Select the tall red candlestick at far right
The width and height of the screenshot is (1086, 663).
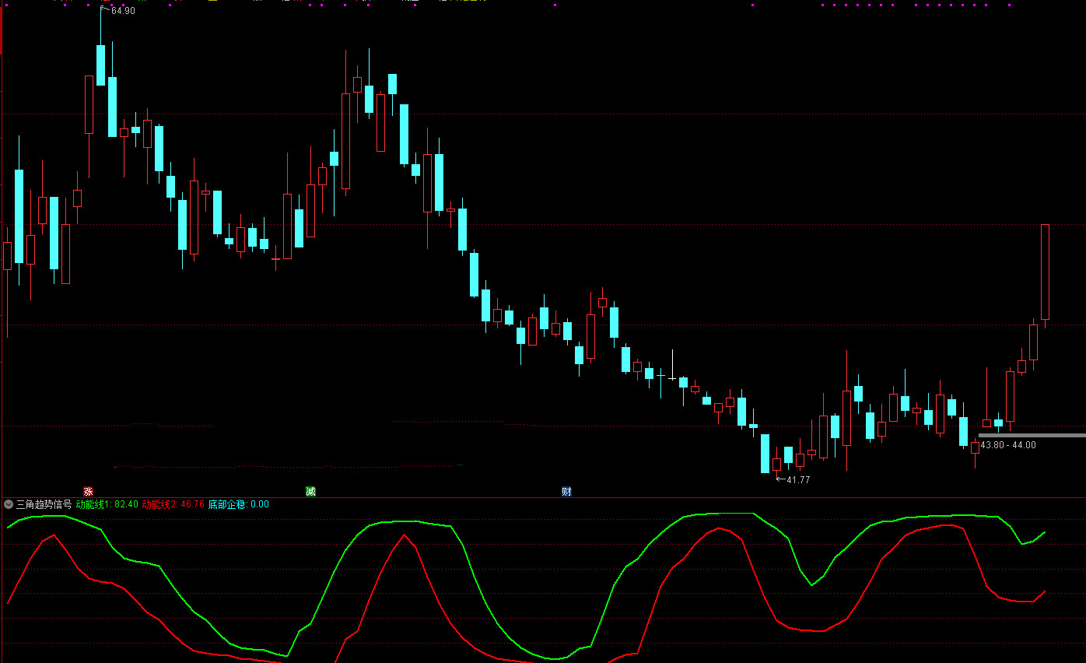1045,272
